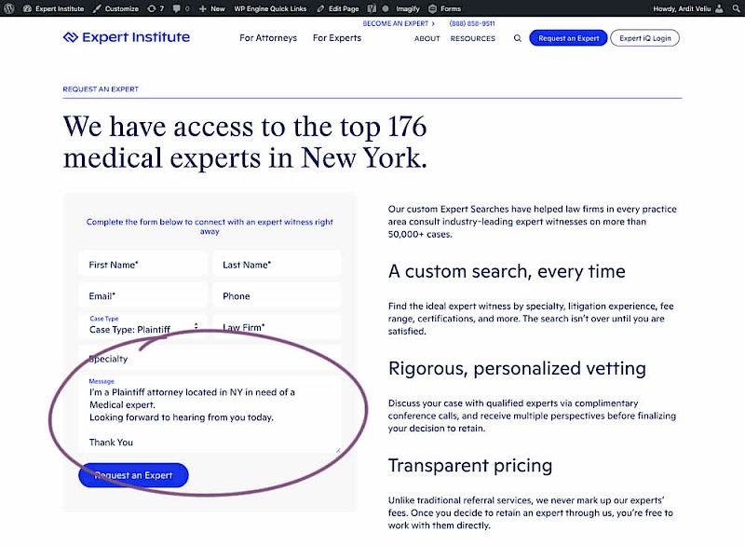Click inside the Message text area

(x=210, y=417)
